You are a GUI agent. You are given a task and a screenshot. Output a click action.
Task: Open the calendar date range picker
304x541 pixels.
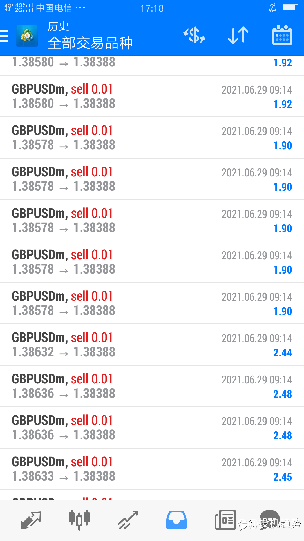(282, 36)
